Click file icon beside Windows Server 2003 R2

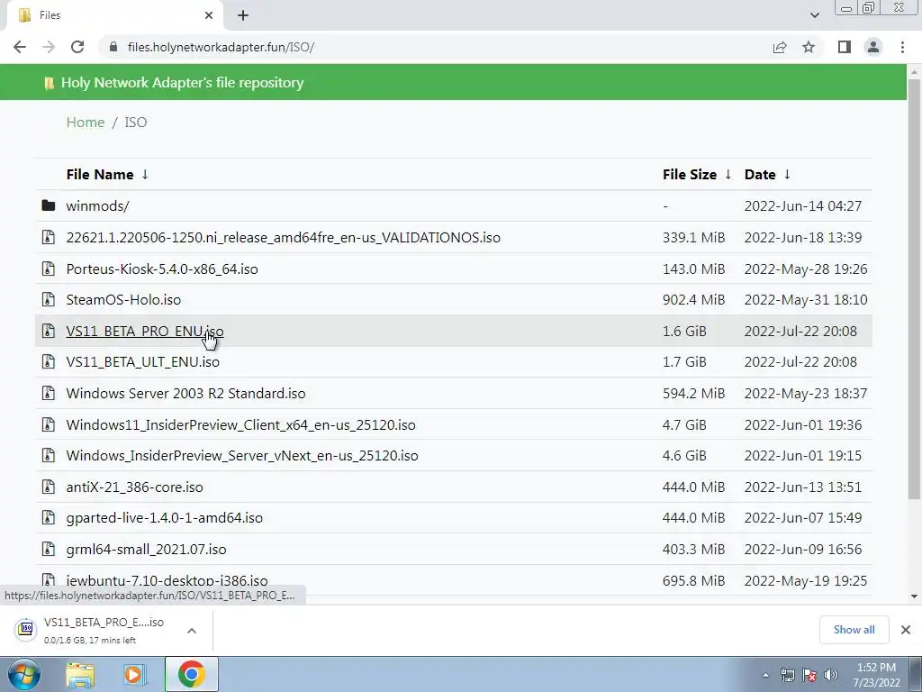49,393
